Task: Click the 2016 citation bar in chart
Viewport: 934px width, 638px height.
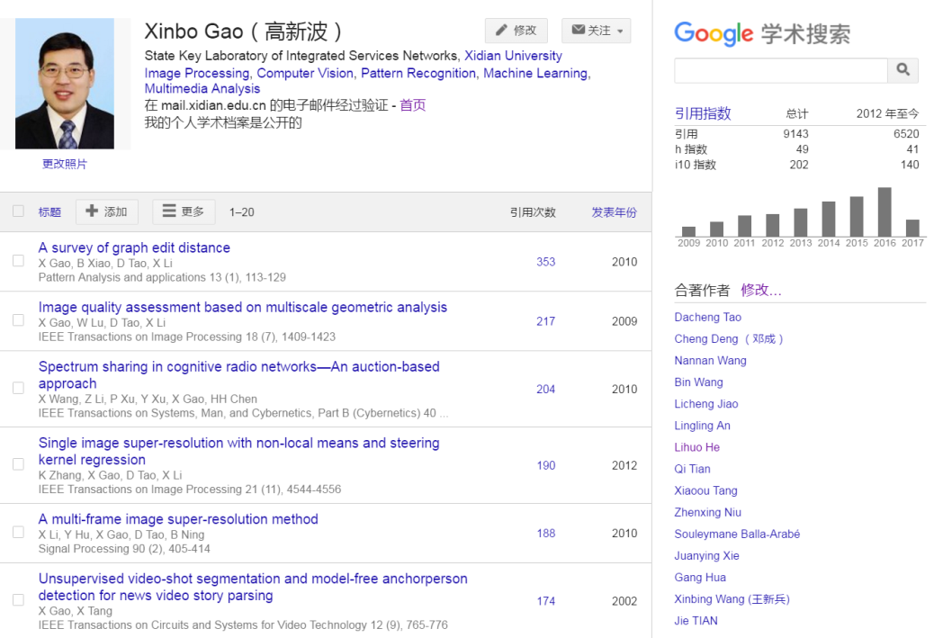Action: (x=885, y=211)
